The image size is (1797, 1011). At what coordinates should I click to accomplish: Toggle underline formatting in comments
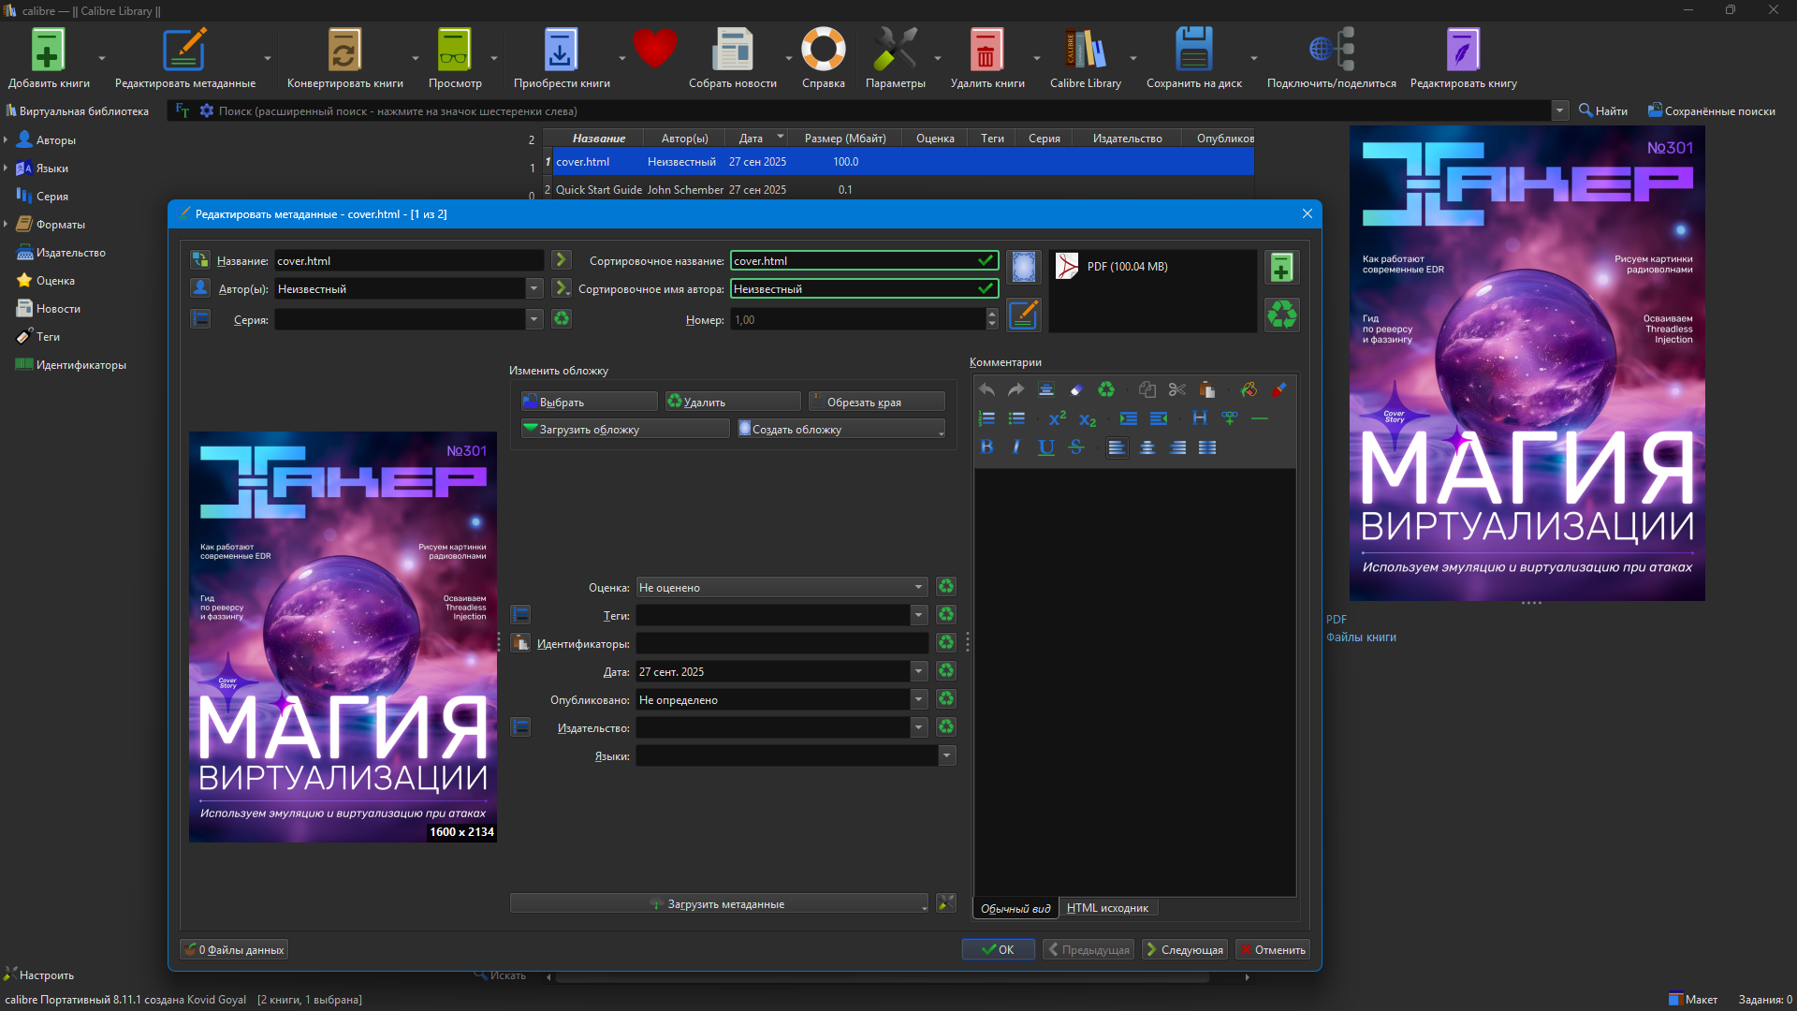pyautogui.click(x=1046, y=447)
